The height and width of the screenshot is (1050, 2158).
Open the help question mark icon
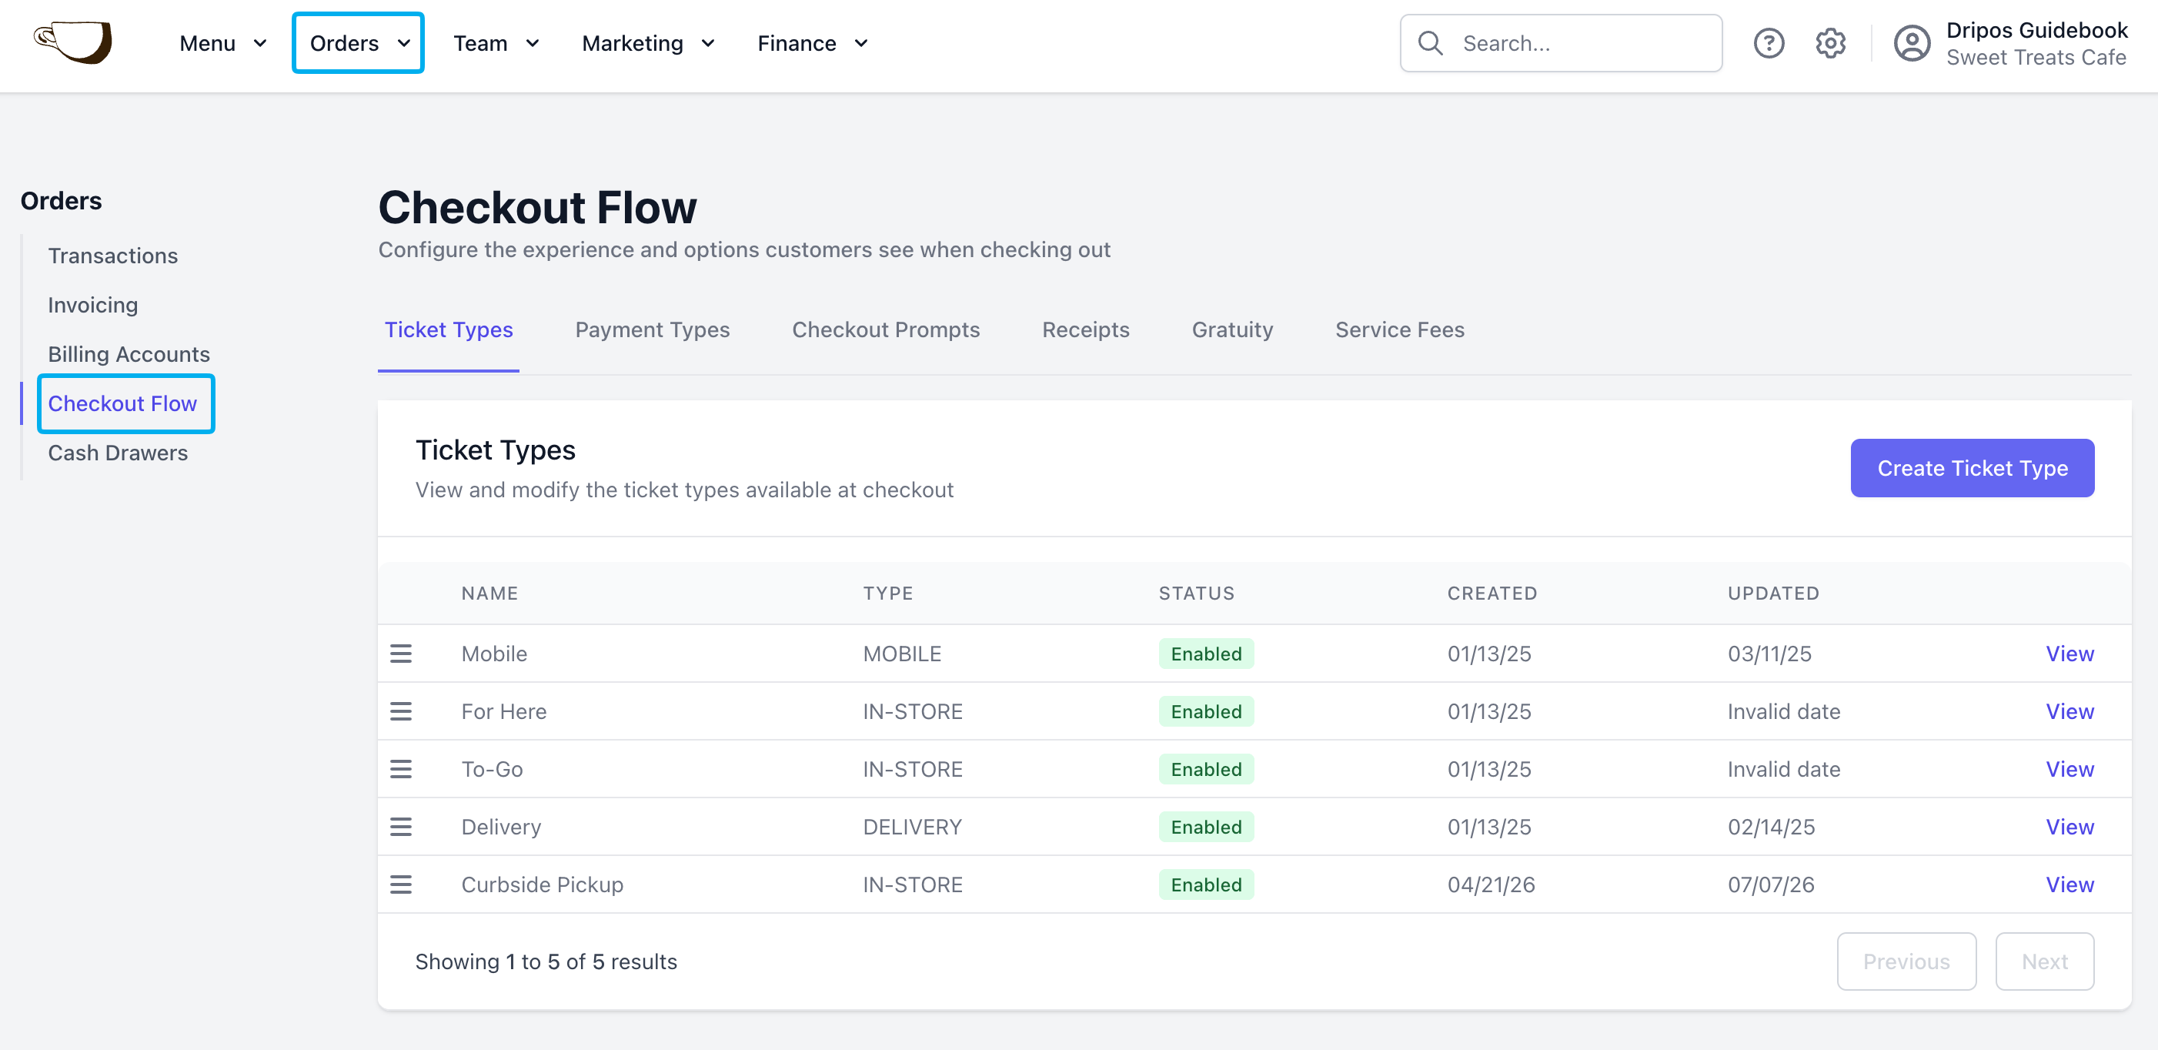pos(1769,44)
